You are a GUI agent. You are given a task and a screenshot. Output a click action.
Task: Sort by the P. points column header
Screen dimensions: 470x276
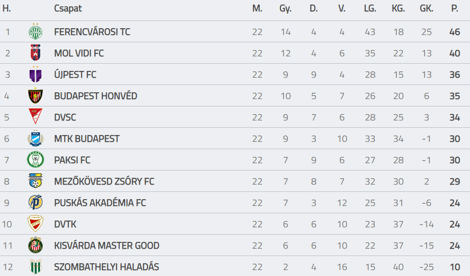(x=455, y=8)
